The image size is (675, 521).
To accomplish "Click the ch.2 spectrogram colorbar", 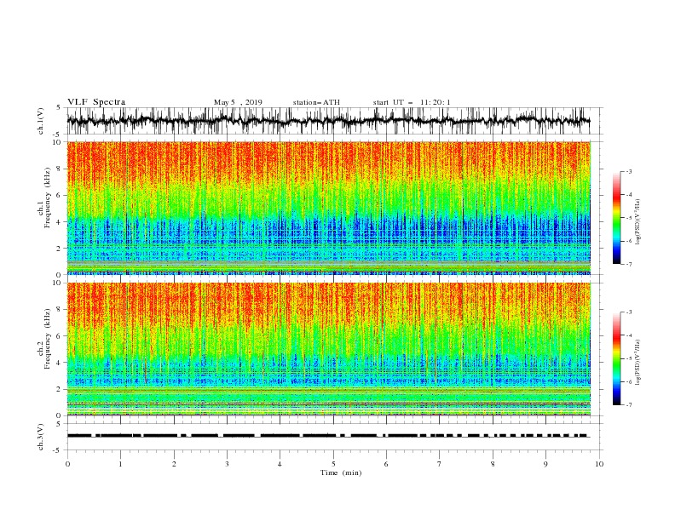I will coord(616,358).
